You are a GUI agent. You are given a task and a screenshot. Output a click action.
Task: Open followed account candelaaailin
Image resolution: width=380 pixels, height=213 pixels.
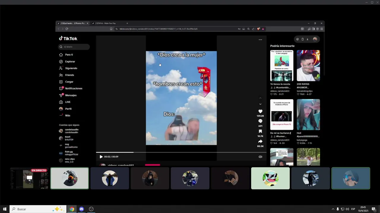[69, 131]
